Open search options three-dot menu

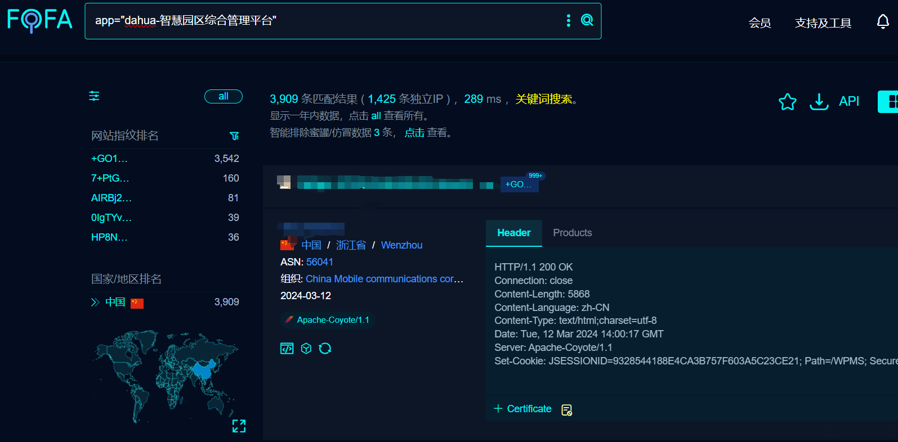569,21
